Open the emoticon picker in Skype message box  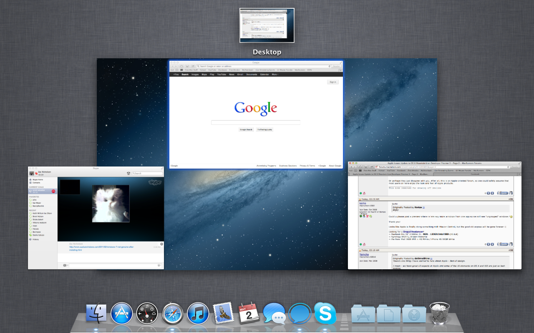[159, 265]
